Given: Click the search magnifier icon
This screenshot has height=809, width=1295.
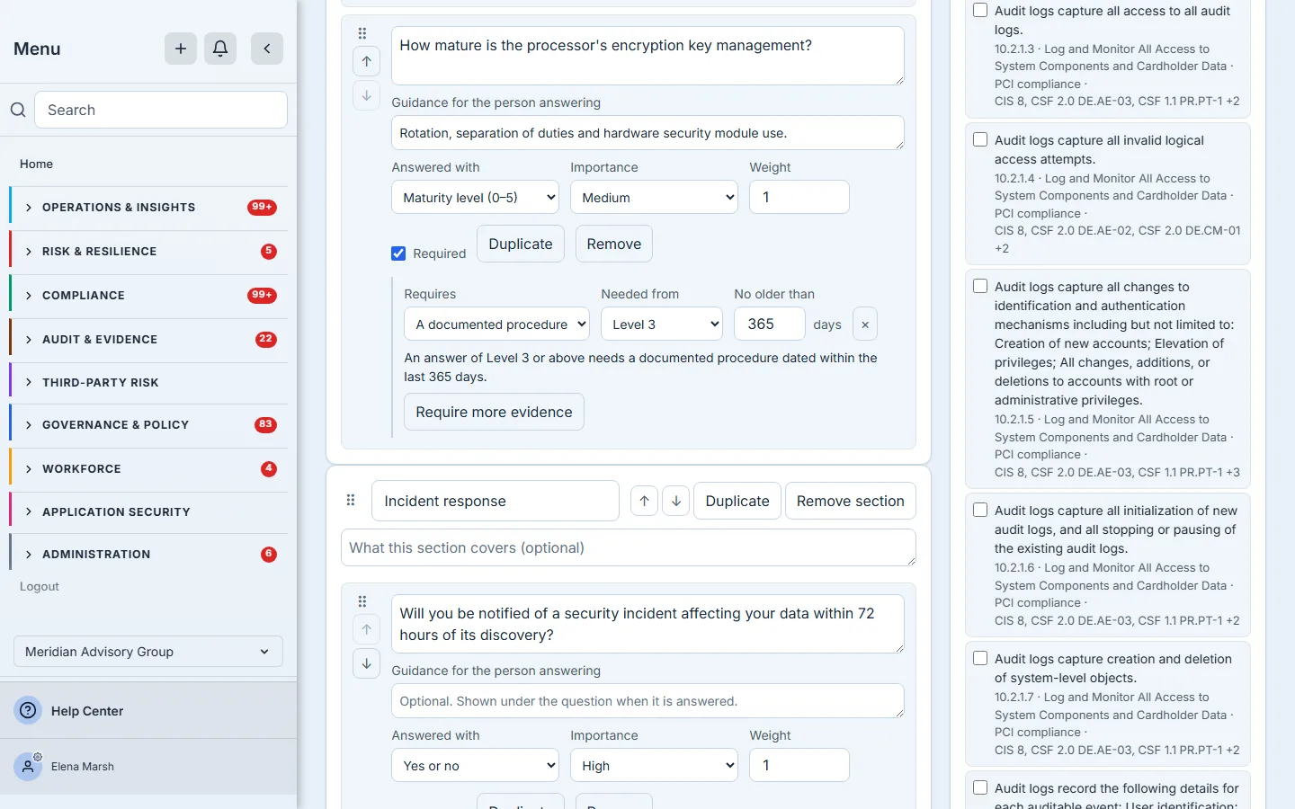Looking at the screenshot, I should pyautogui.click(x=18, y=110).
